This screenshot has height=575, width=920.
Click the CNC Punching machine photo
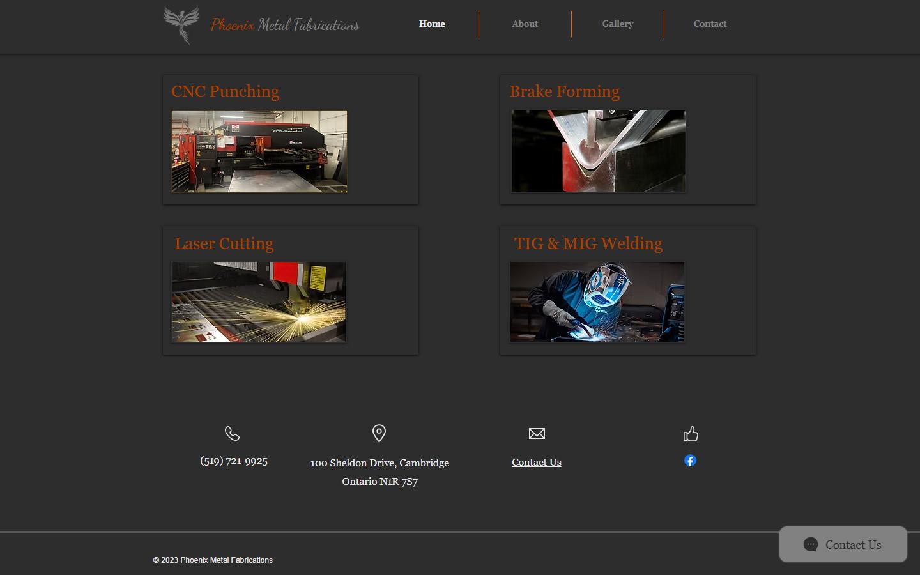(259, 151)
